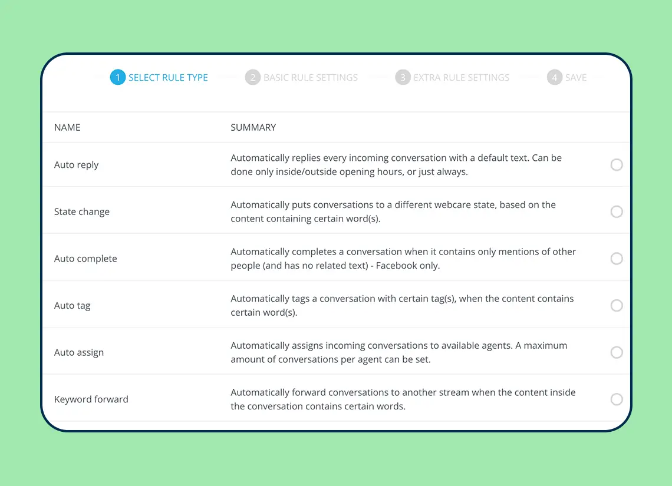Choose the Auto complete rule radio button

[617, 259]
